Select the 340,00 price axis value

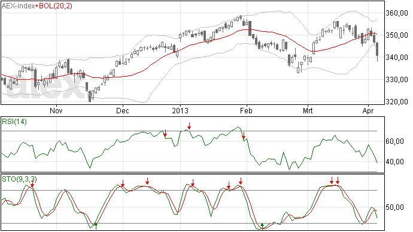tap(397, 58)
